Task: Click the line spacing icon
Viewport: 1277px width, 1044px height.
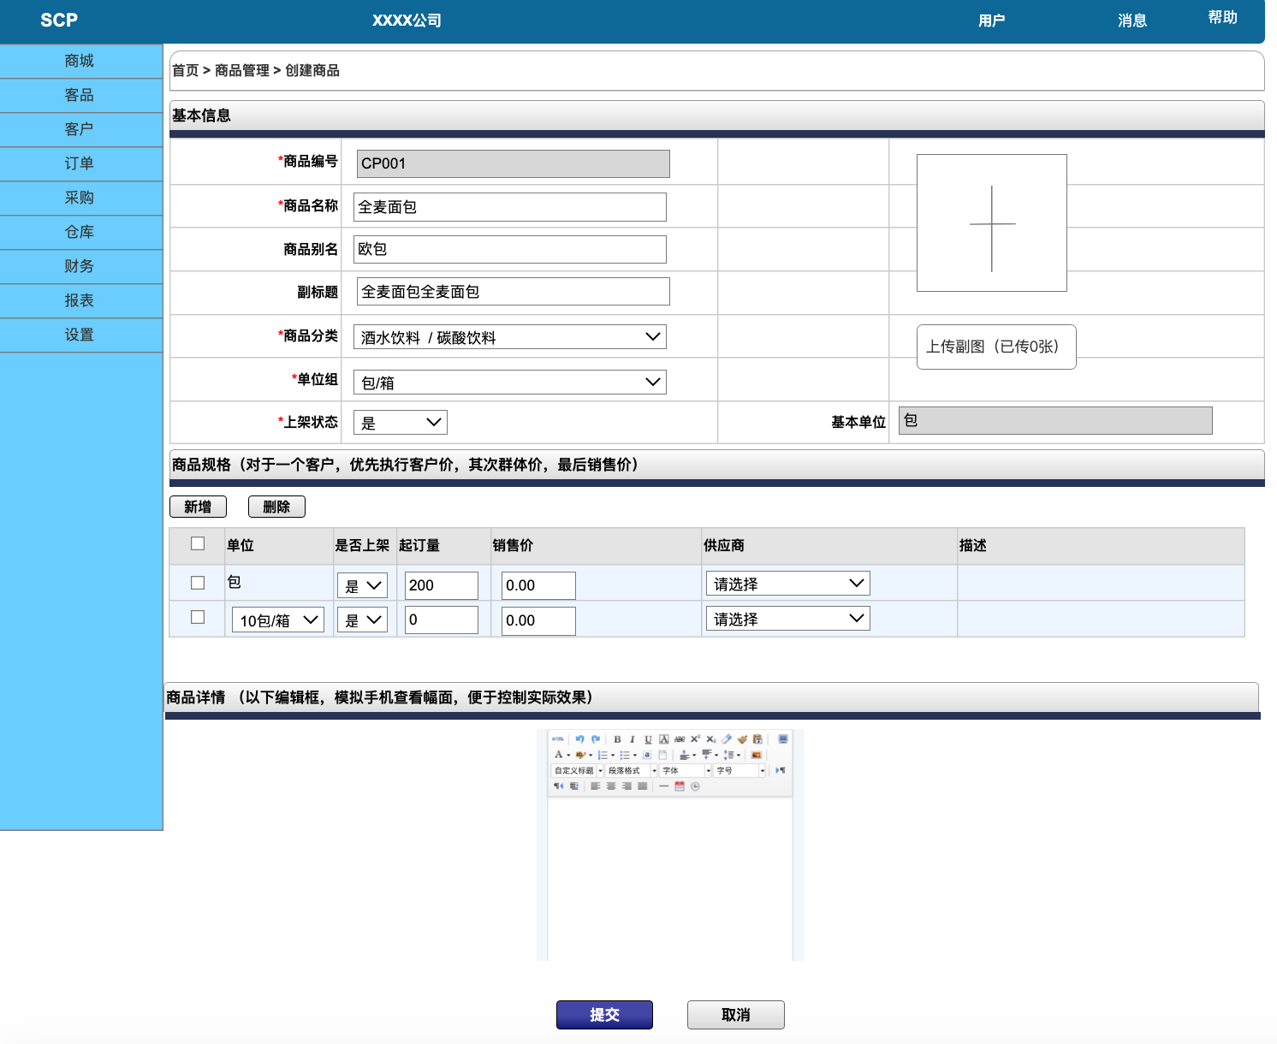Action: [729, 755]
